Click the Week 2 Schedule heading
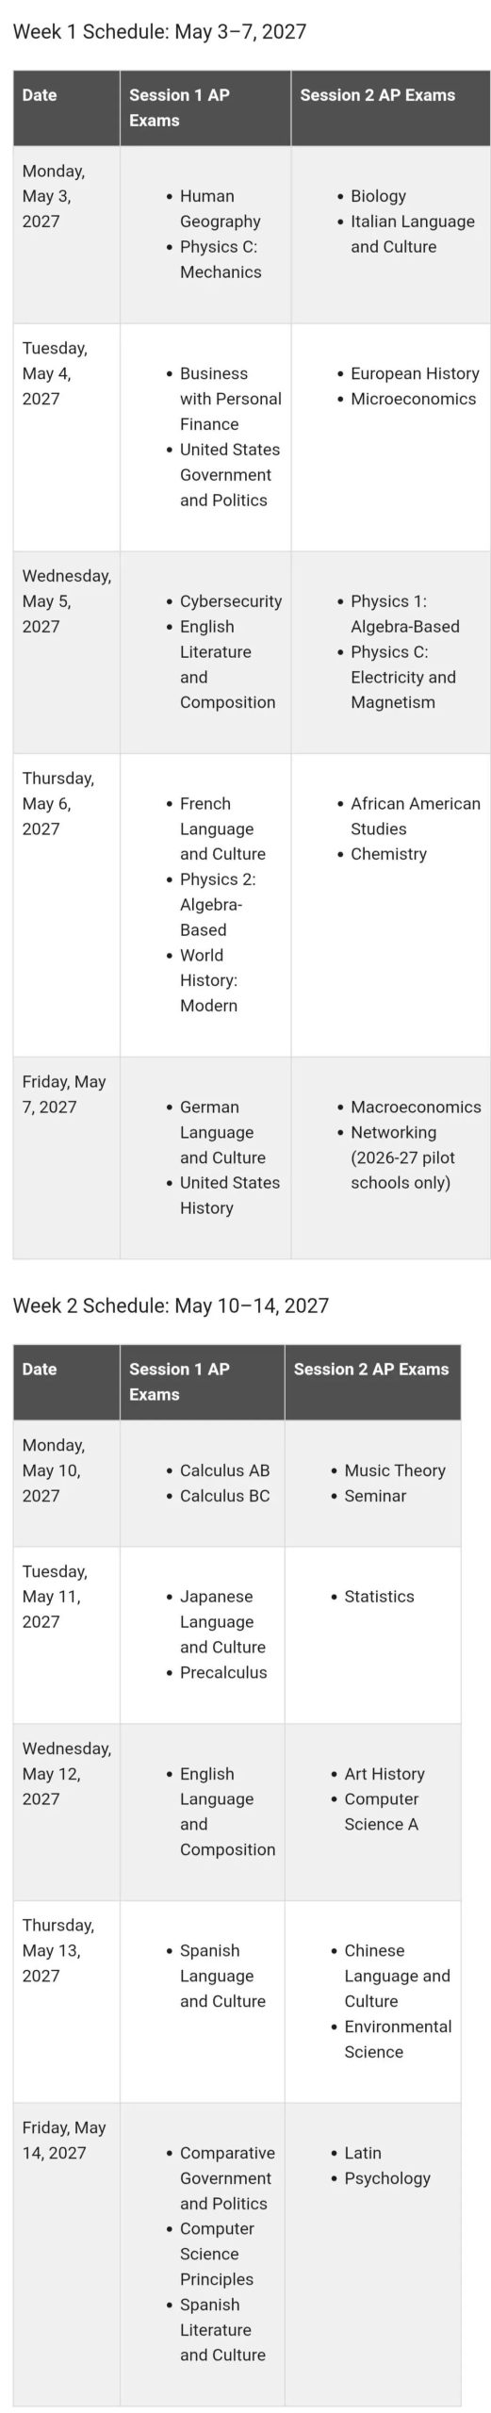The width and height of the screenshot is (491, 2413). click(x=171, y=1305)
